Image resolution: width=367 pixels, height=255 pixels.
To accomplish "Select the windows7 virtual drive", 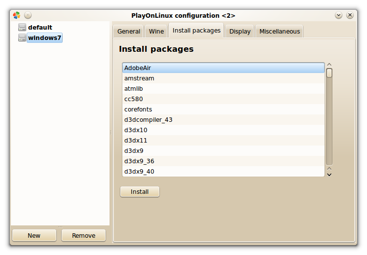I will (44, 37).
